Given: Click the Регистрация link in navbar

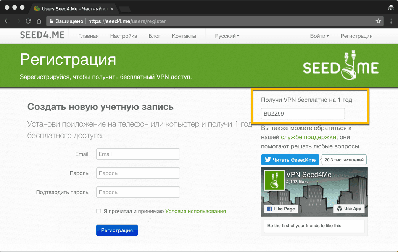Looking at the screenshot, I should pos(356,36).
